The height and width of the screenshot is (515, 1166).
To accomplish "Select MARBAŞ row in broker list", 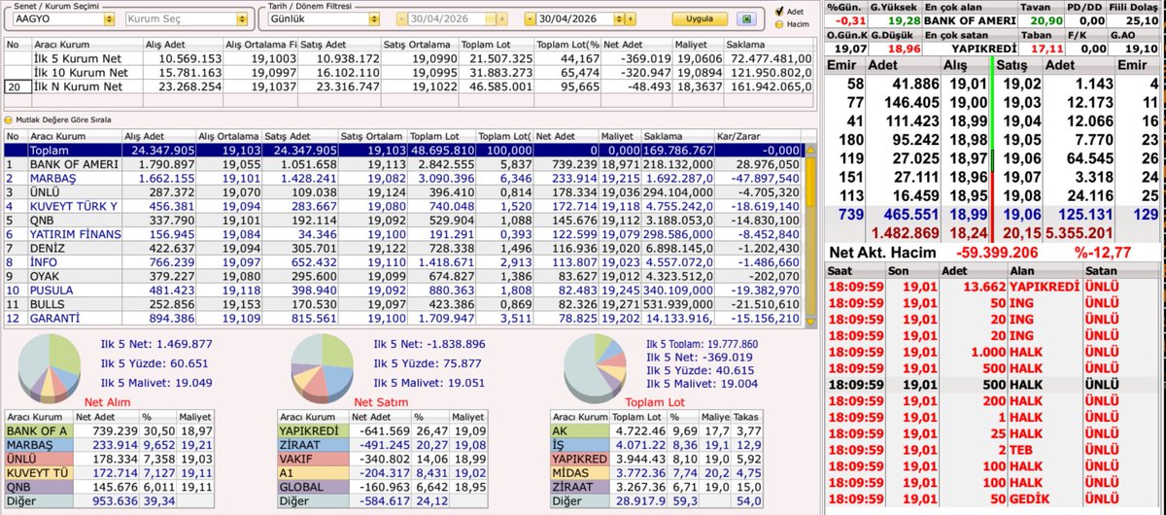I will coord(403,179).
